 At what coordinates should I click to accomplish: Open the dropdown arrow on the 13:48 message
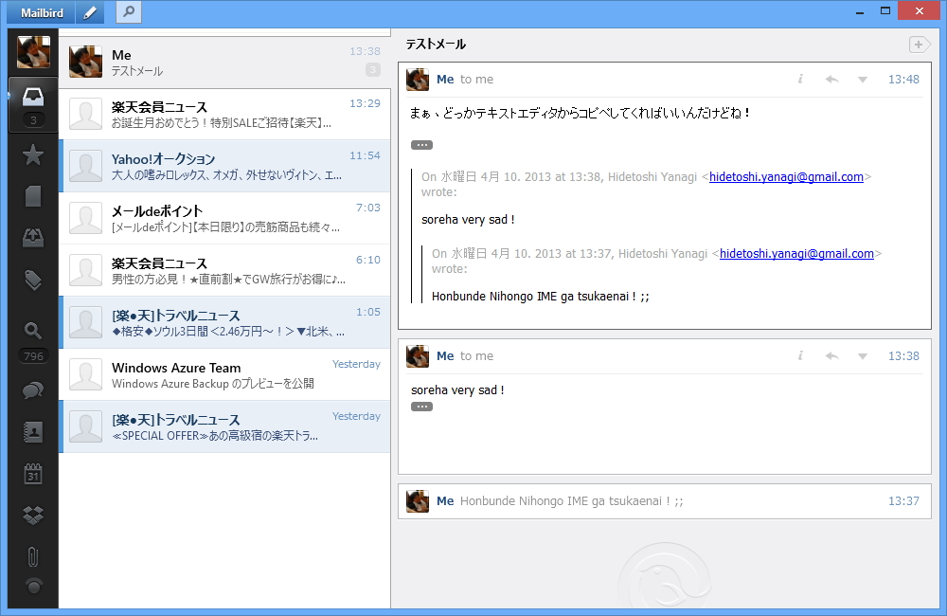click(x=862, y=80)
